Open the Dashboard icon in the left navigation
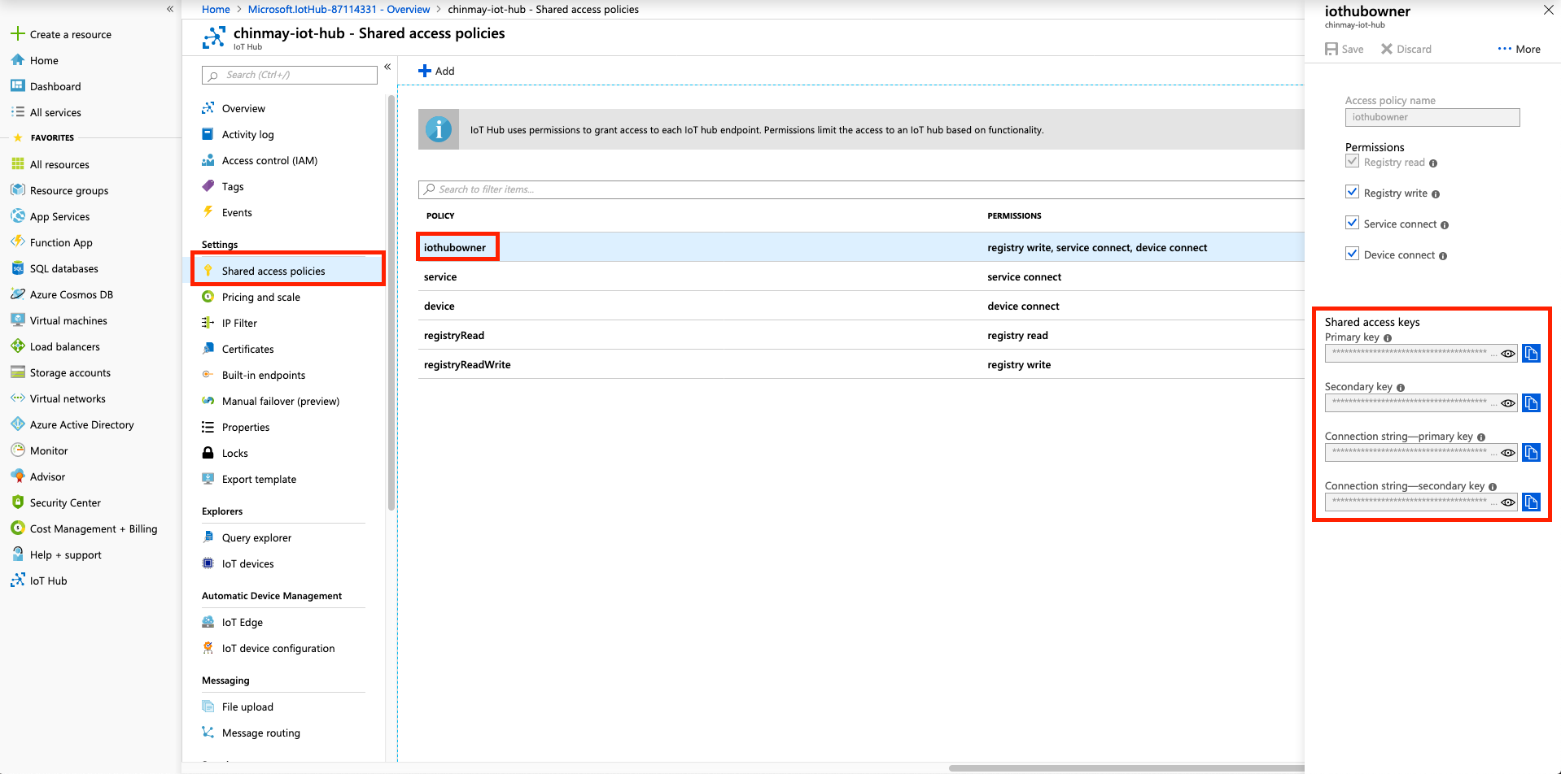This screenshot has width=1561, height=774. (x=18, y=86)
